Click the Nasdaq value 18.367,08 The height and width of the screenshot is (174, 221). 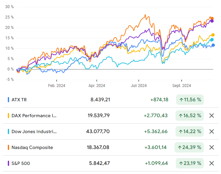[98, 147]
